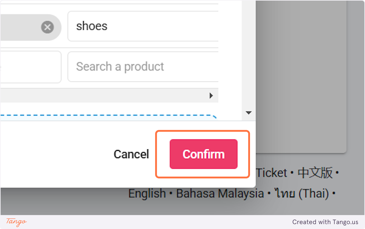The image size is (365, 229).
Task: Open the Ticket page
Action: click(x=272, y=172)
